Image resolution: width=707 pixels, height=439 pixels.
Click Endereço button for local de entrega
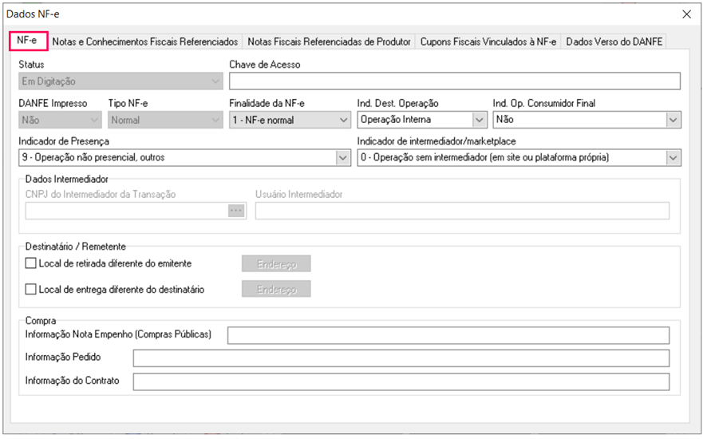pyautogui.click(x=276, y=290)
